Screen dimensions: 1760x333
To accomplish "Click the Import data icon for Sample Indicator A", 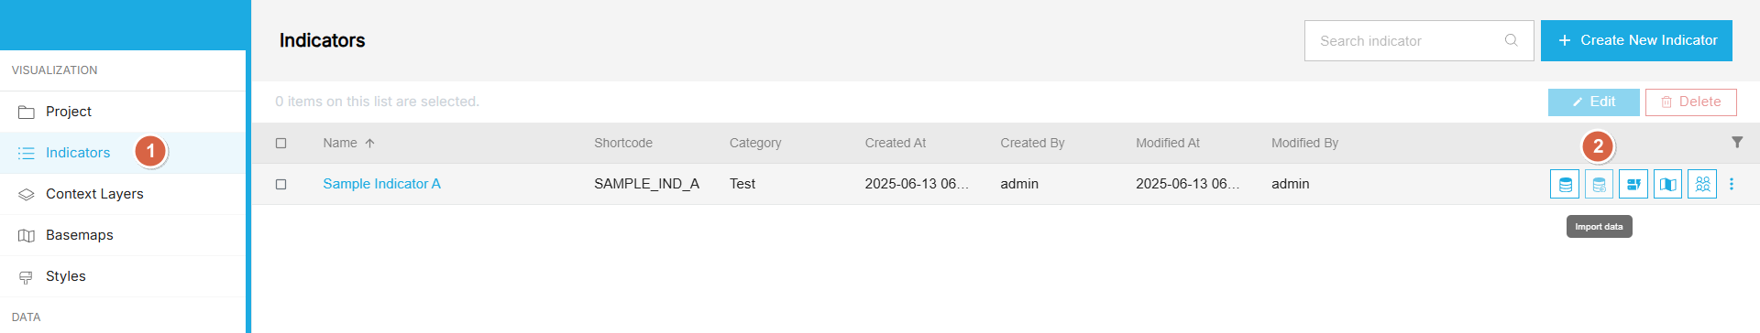I will (1599, 185).
